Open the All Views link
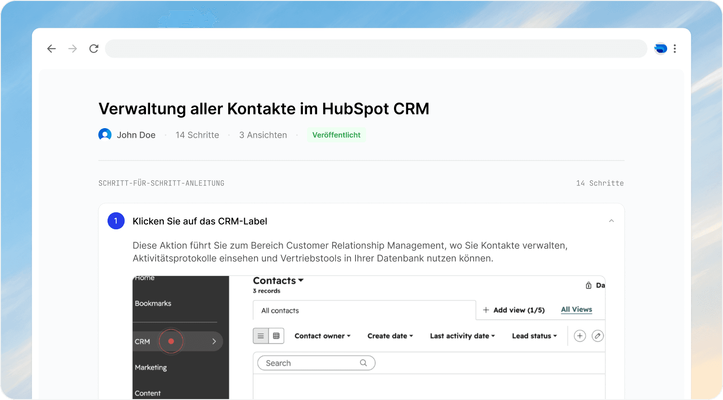Image resolution: width=723 pixels, height=400 pixels. click(x=577, y=309)
